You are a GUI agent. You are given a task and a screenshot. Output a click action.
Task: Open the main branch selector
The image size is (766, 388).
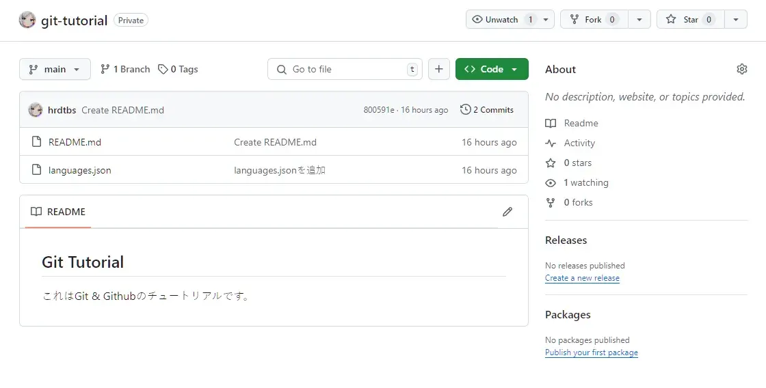(55, 69)
